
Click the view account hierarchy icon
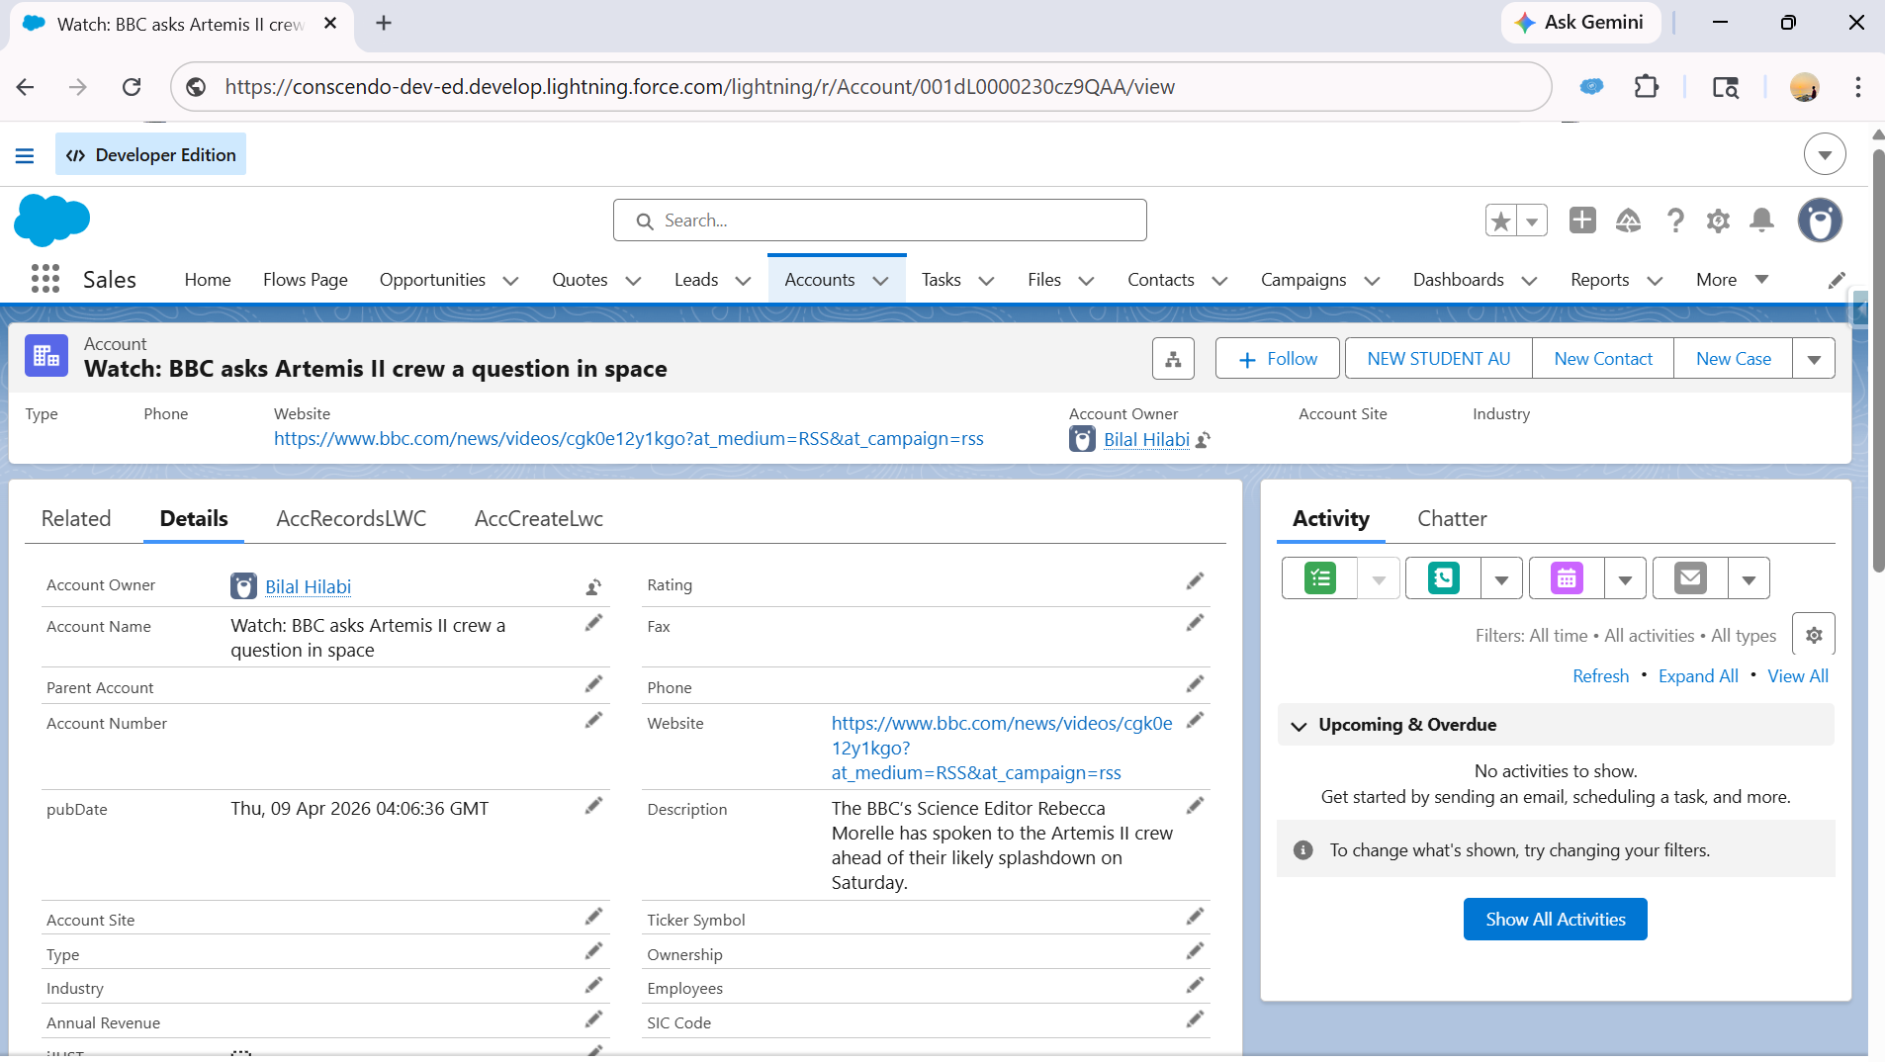[1173, 359]
